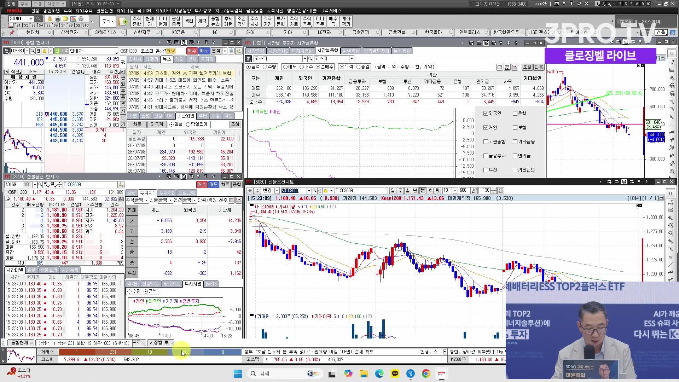The height and width of the screenshot is (382, 679).
Task: Open the server time dropdown on the top bar
Action: pos(118,4)
